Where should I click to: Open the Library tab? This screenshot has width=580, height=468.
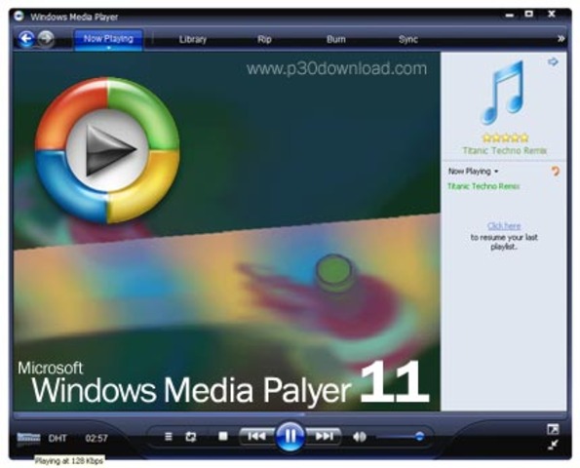tap(193, 39)
